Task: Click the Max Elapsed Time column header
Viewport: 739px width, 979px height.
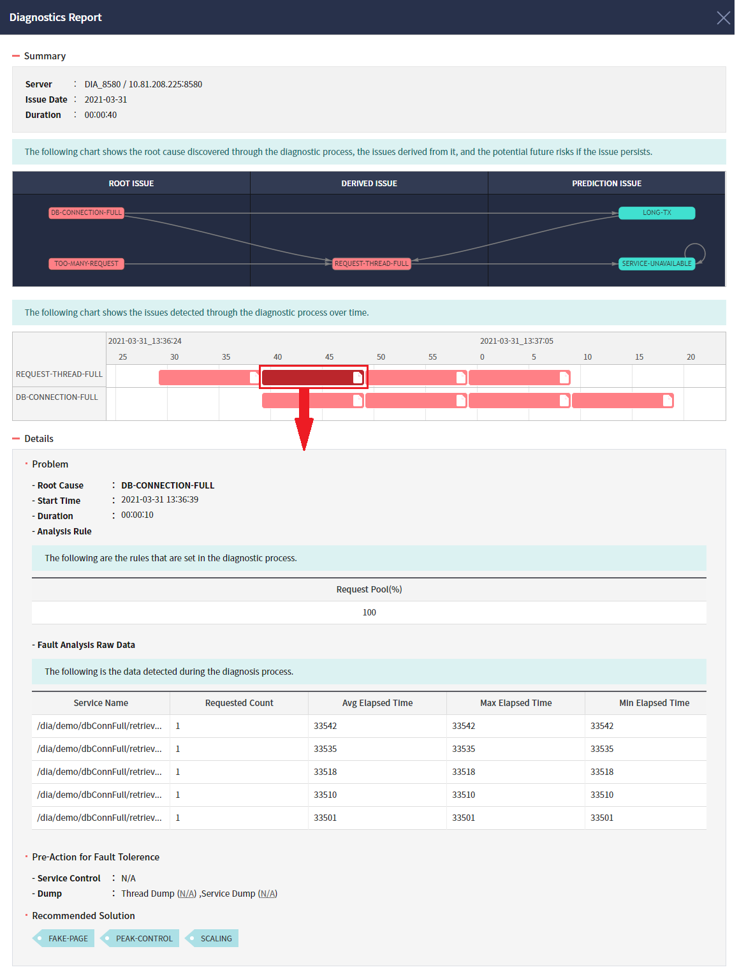Action: click(x=516, y=703)
